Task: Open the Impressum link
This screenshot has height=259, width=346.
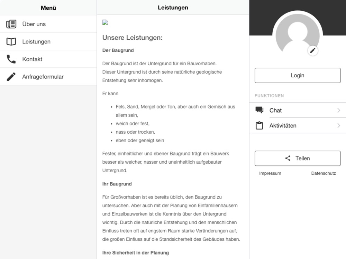Action: pos(270,173)
